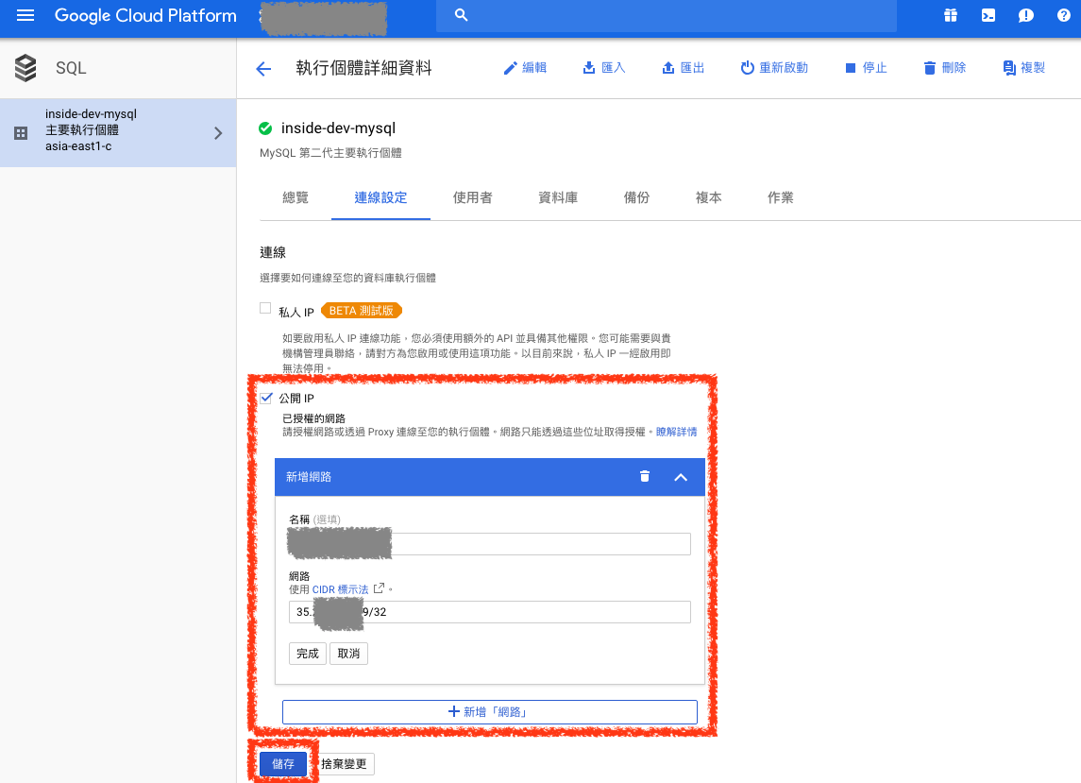
Task: Click the 新增「網路」 add button
Action: click(489, 711)
